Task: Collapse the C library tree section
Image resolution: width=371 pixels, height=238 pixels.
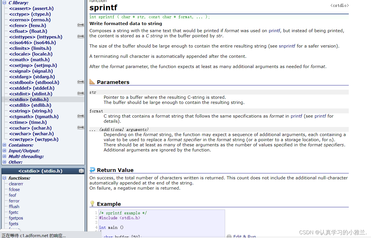Action: coord(4,3)
